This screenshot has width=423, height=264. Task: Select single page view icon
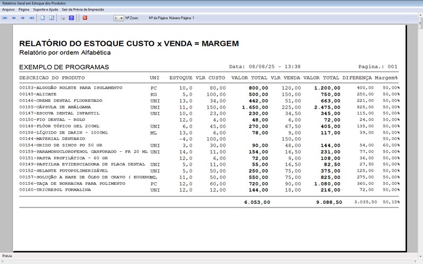[x=43, y=18]
